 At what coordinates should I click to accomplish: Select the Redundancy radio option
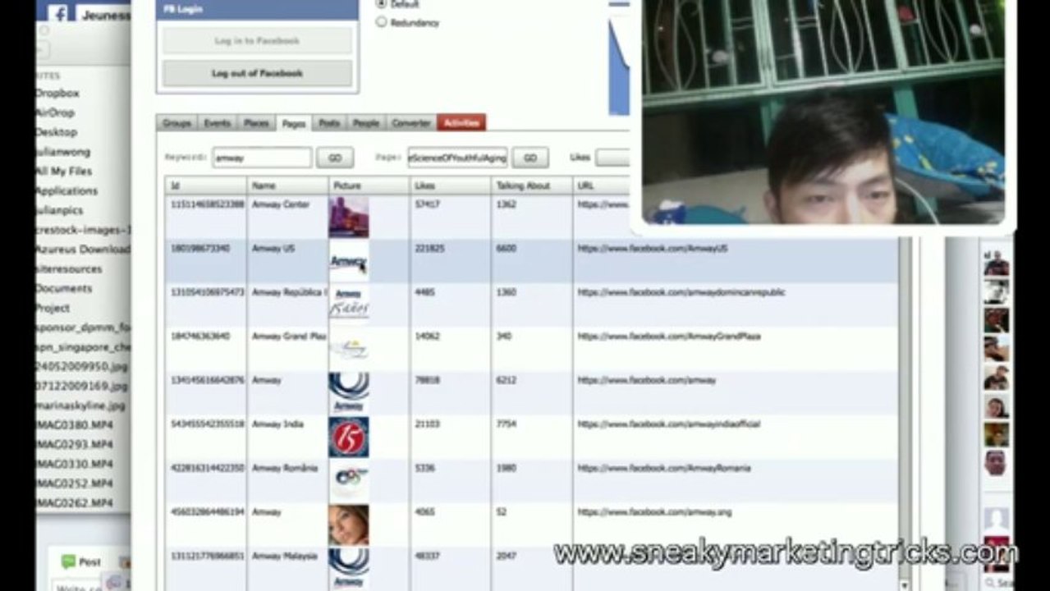pos(381,22)
